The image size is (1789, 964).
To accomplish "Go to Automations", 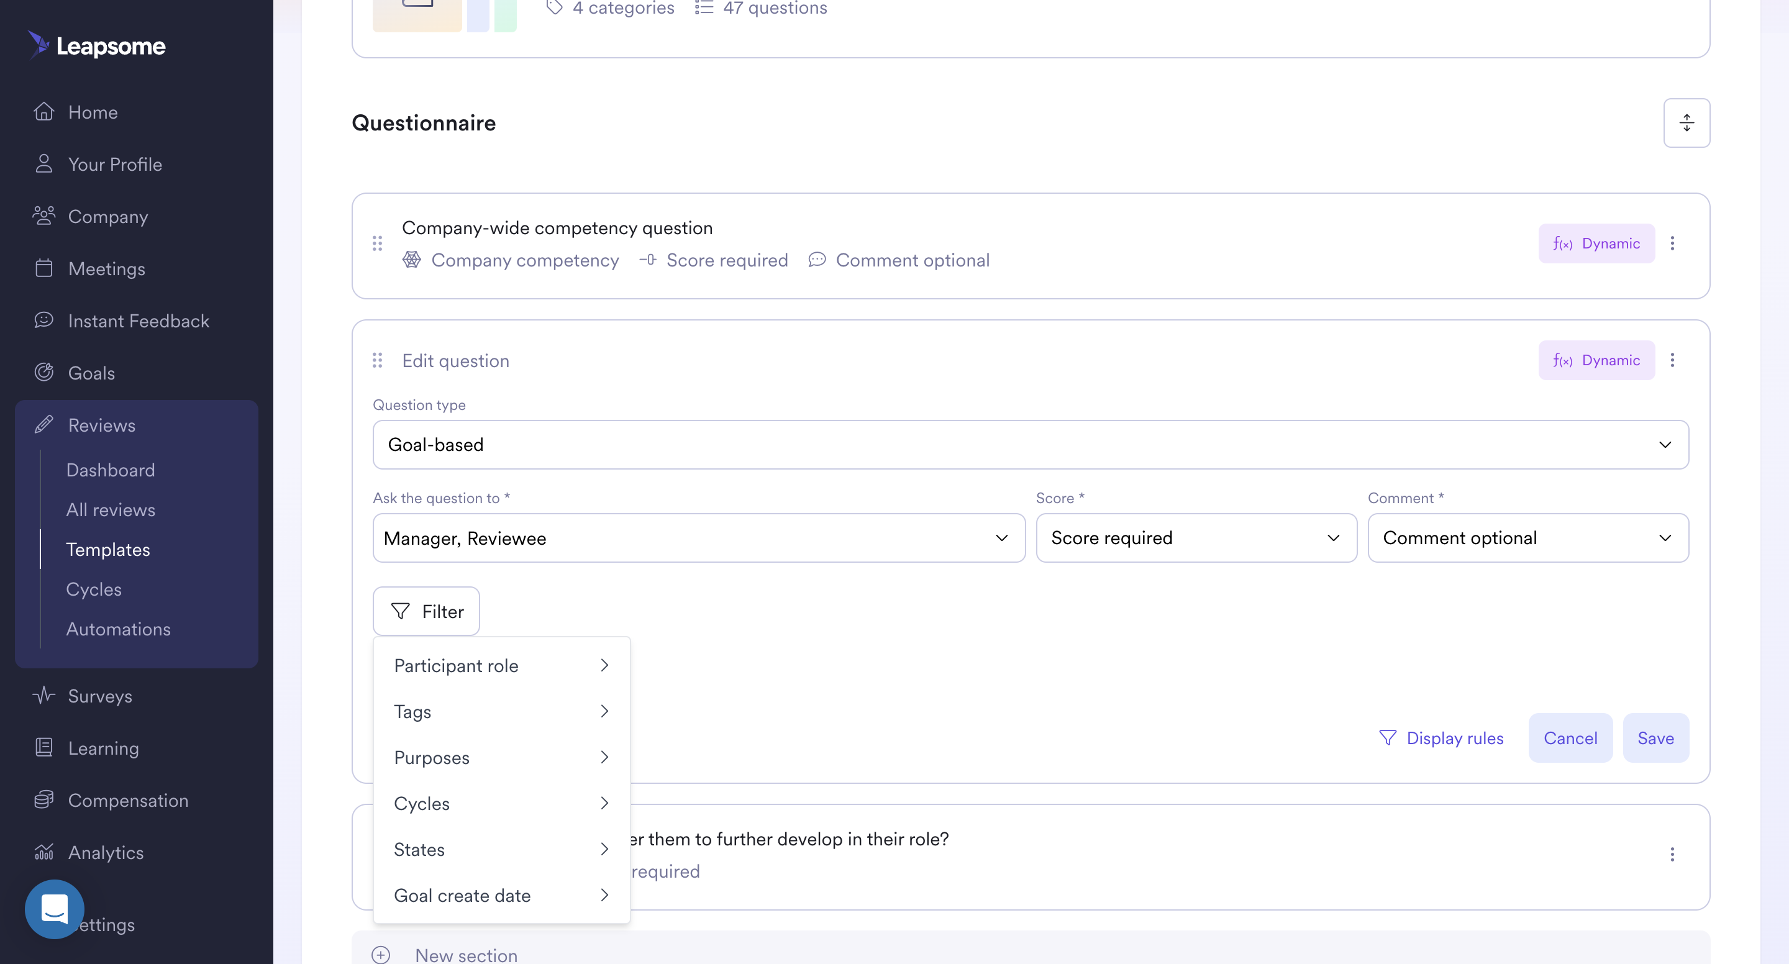I will click(x=118, y=629).
